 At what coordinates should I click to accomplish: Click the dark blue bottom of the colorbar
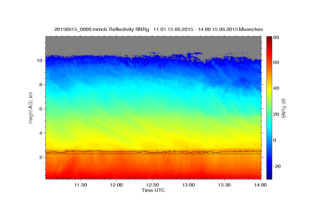coord(269,176)
